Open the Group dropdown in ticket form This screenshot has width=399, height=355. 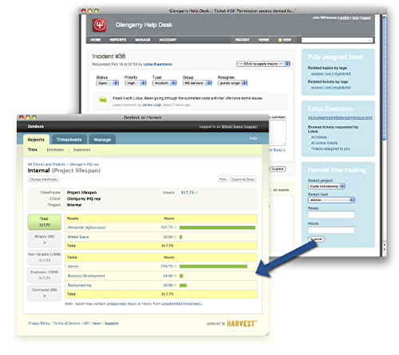pyautogui.click(x=197, y=83)
